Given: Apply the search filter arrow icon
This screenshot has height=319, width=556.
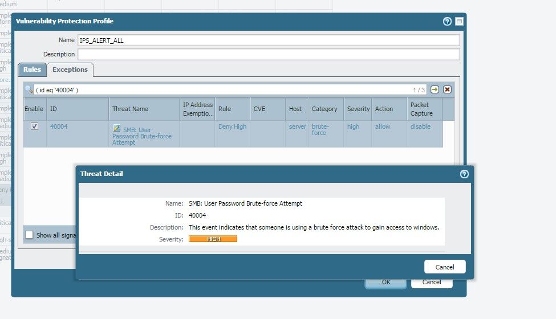Looking at the screenshot, I should [435, 89].
